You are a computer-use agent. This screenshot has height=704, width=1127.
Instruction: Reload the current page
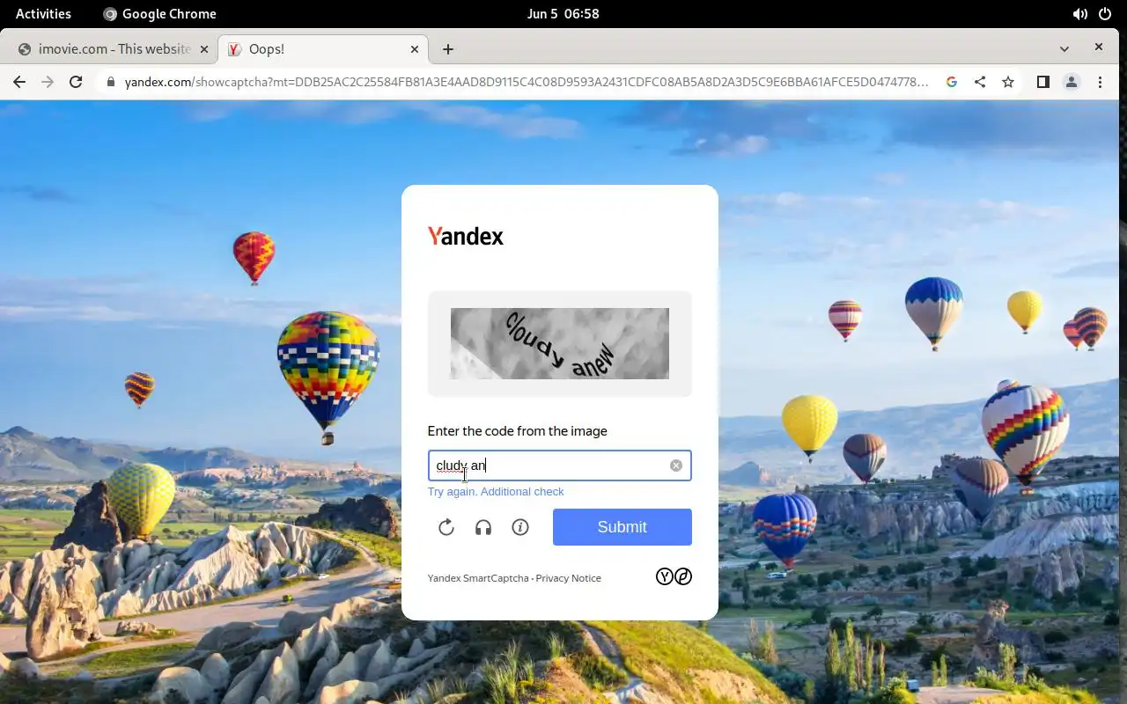(76, 82)
